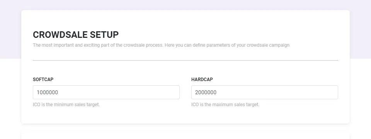Click blank card area below the hints
The width and height of the screenshot is (371, 139).
tap(185, 116)
